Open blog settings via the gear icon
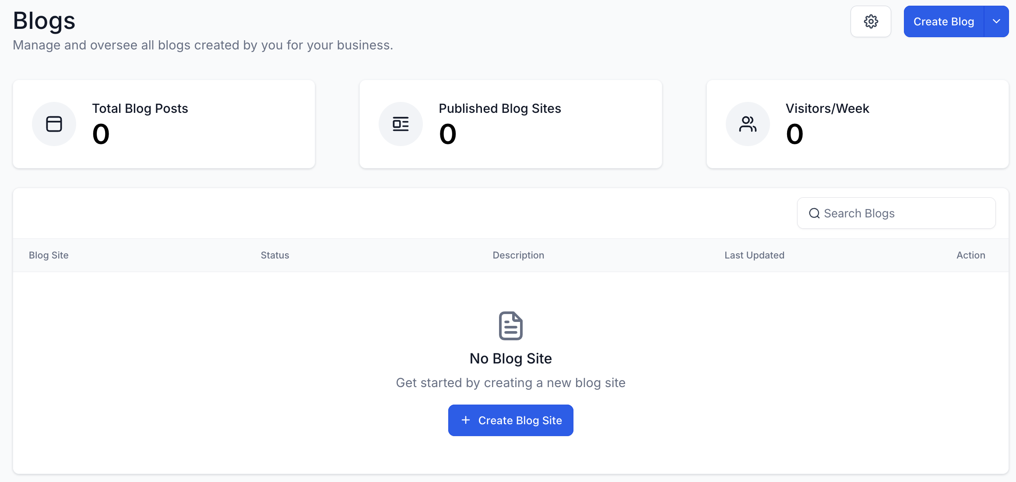 [871, 21]
